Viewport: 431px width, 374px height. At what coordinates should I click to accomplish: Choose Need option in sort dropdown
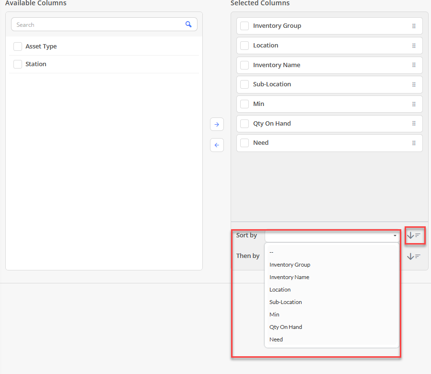click(276, 339)
